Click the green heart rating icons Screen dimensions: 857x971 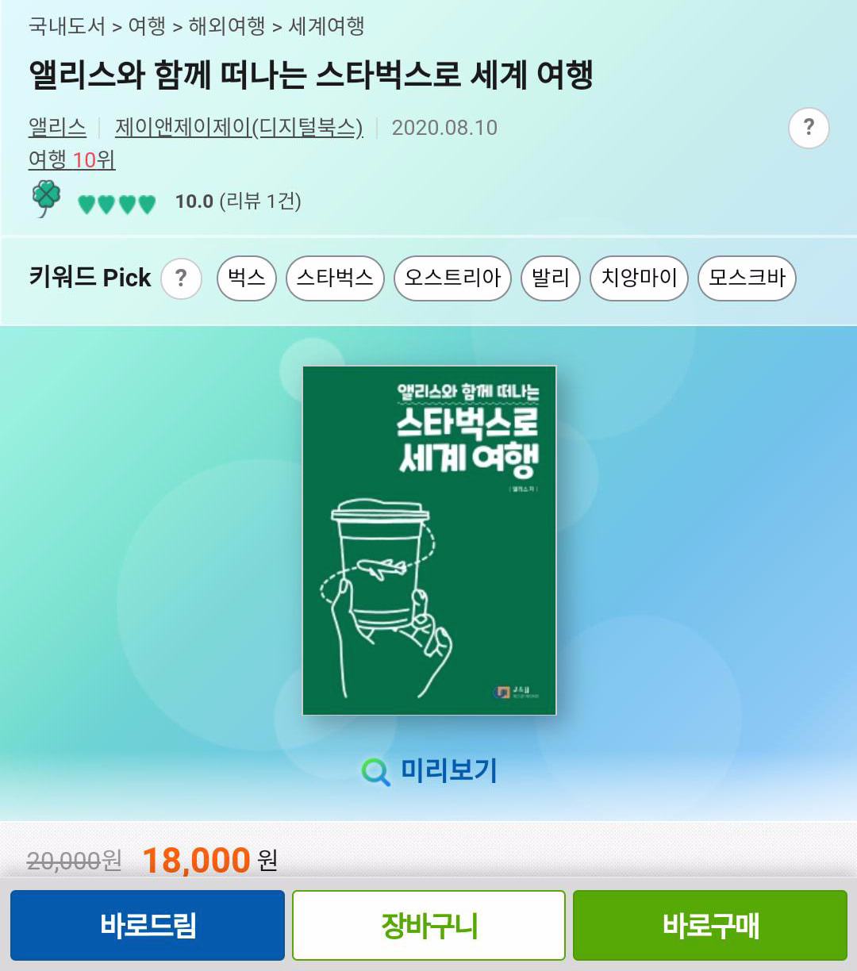point(117,204)
